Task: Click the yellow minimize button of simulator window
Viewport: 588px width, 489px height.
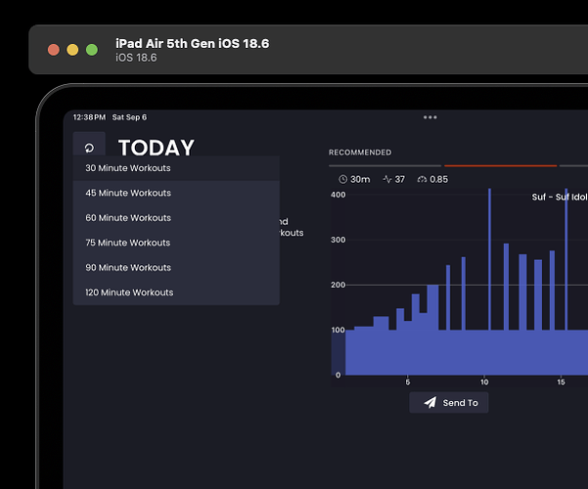Action: 72,50
